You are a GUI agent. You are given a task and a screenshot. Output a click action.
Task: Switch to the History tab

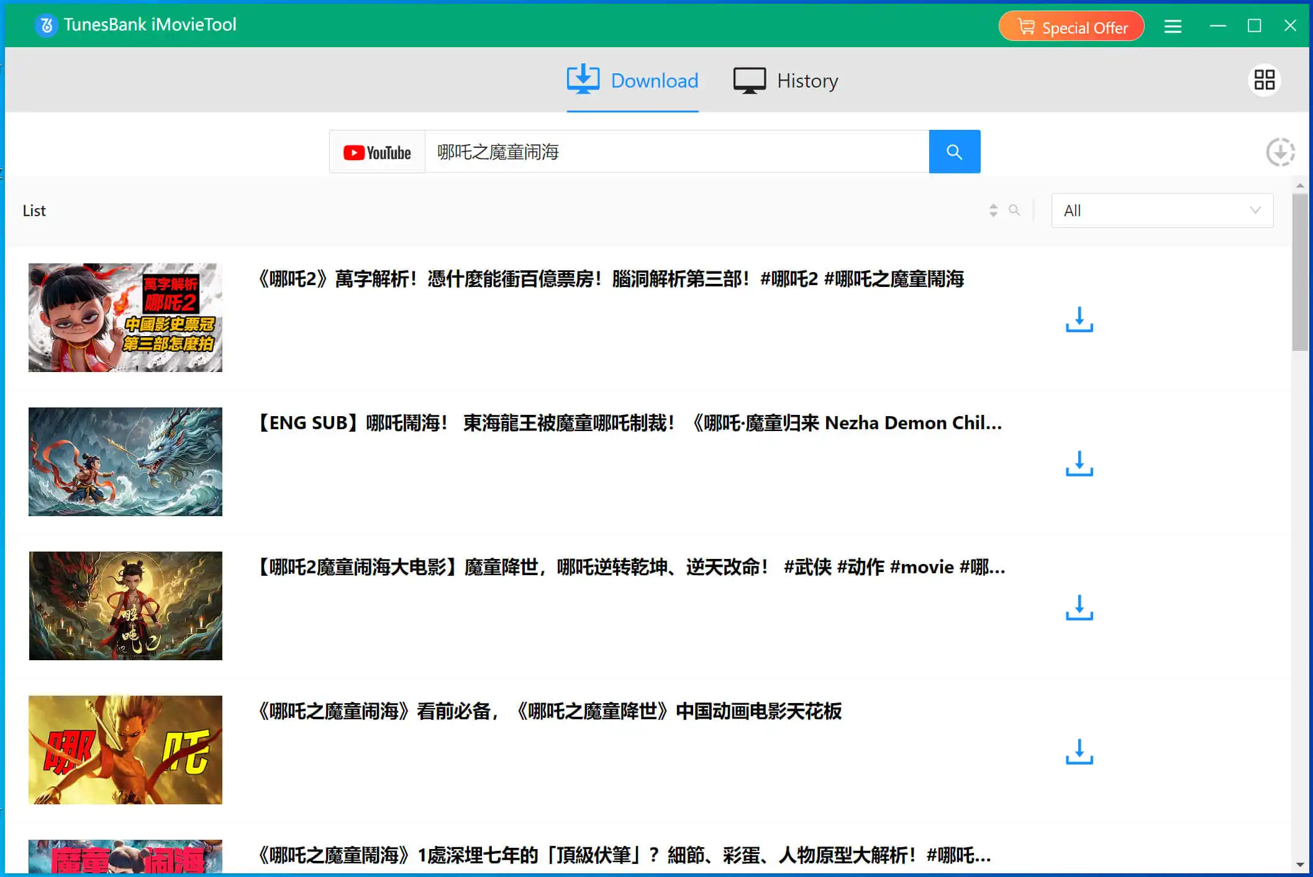[786, 81]
